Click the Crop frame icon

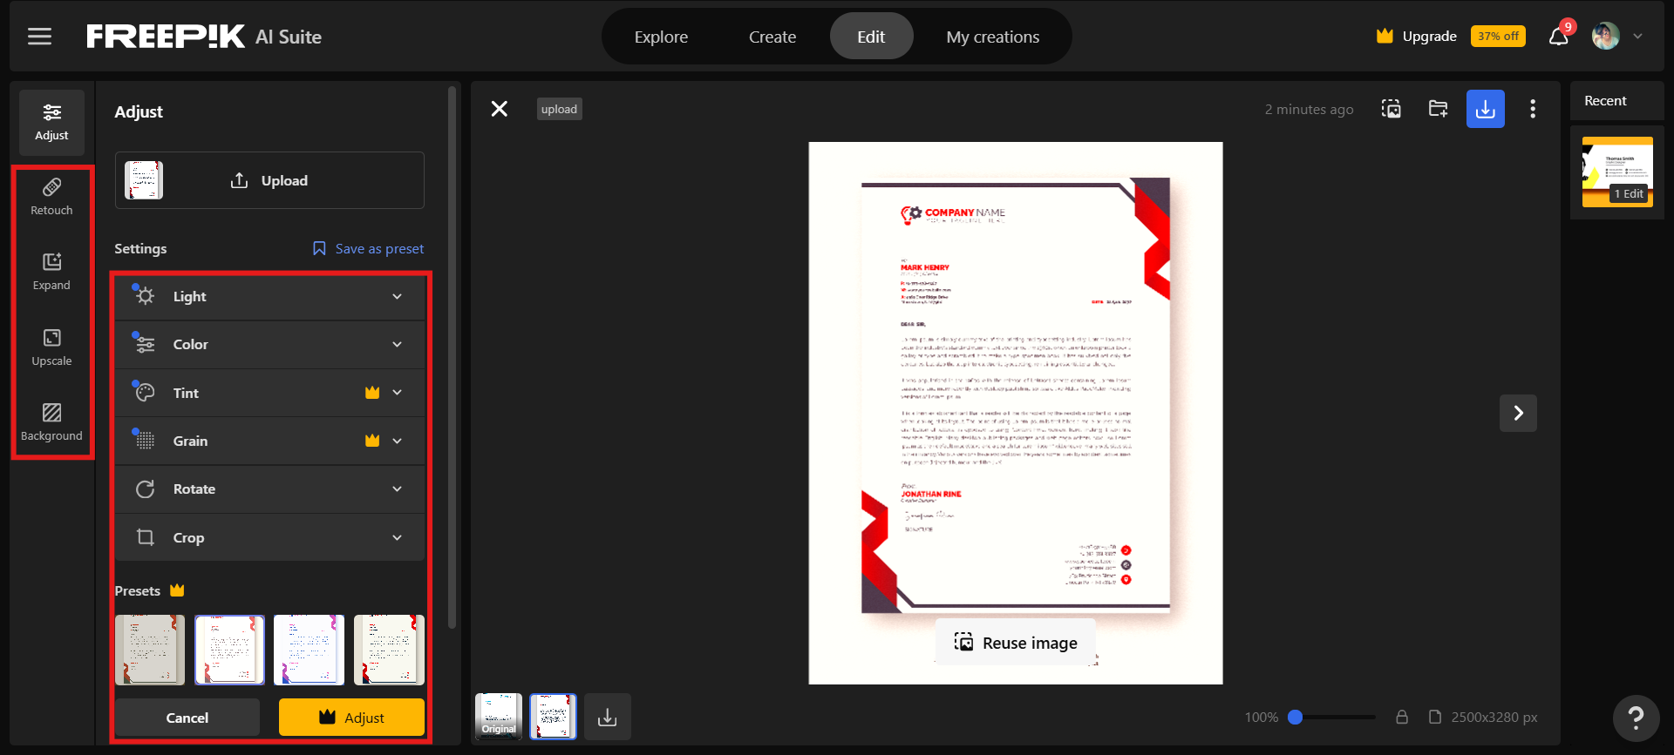click(145, 537)
